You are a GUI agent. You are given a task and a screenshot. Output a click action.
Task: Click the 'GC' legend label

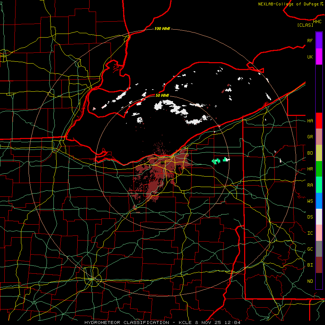[x=310, y=249]
